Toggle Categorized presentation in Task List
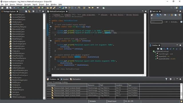The width and height of the screenshot is (183, 103). (x=158, y=15)
